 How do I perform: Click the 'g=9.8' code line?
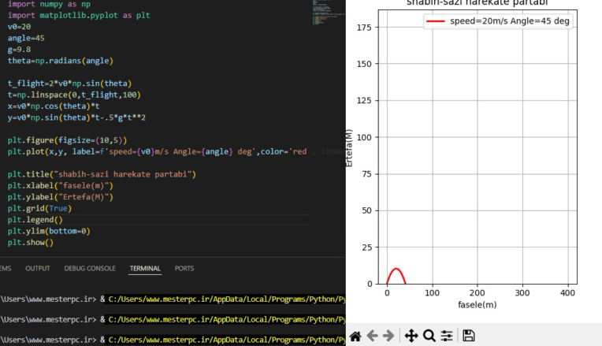pyautogui.click(x=19, y=50)
